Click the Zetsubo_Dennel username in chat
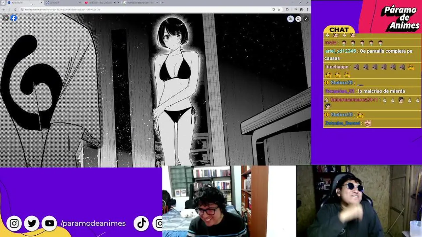 point(343,123)
